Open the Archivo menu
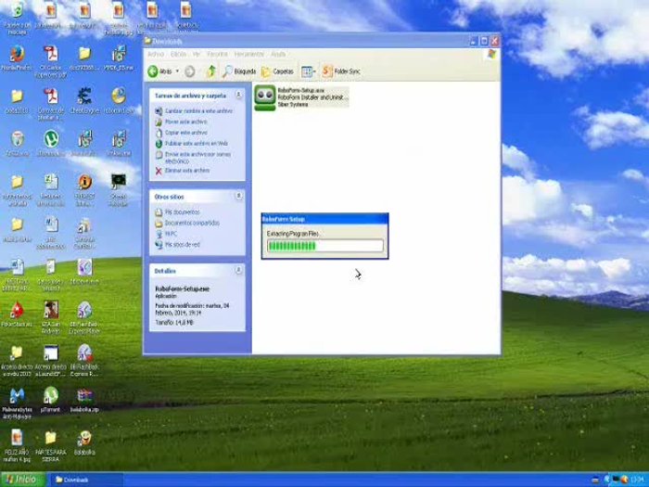 click(156, 54)
